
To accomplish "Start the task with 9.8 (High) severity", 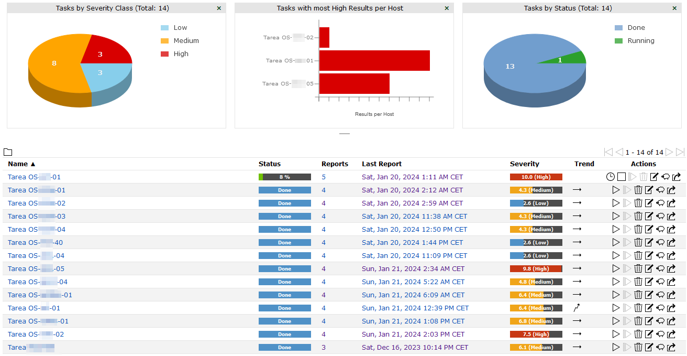I will (x=616, y=269).
